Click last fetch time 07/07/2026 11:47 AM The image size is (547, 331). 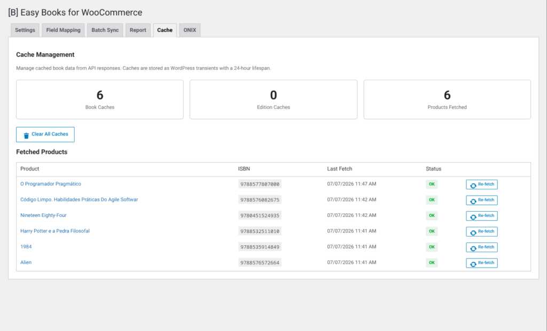pos(351,184)
